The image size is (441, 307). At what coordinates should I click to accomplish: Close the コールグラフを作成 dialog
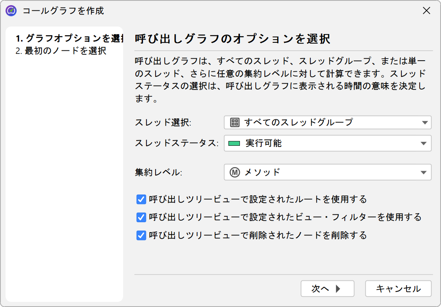[x=426, y=11]
